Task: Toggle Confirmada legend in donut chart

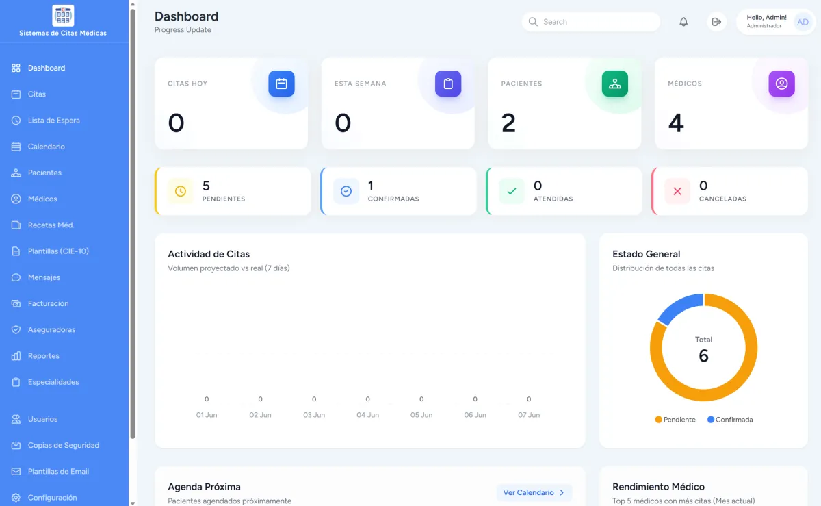Action: pos(730,420)
